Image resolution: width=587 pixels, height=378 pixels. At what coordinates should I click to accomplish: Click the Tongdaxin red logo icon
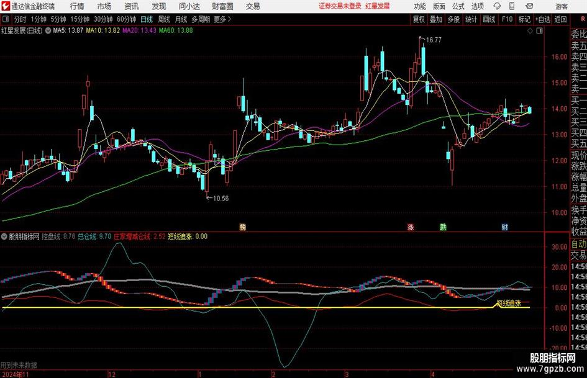coord(5,6)
